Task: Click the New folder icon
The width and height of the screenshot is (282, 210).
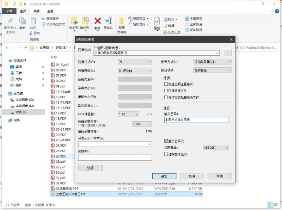Action: [122, 21]
